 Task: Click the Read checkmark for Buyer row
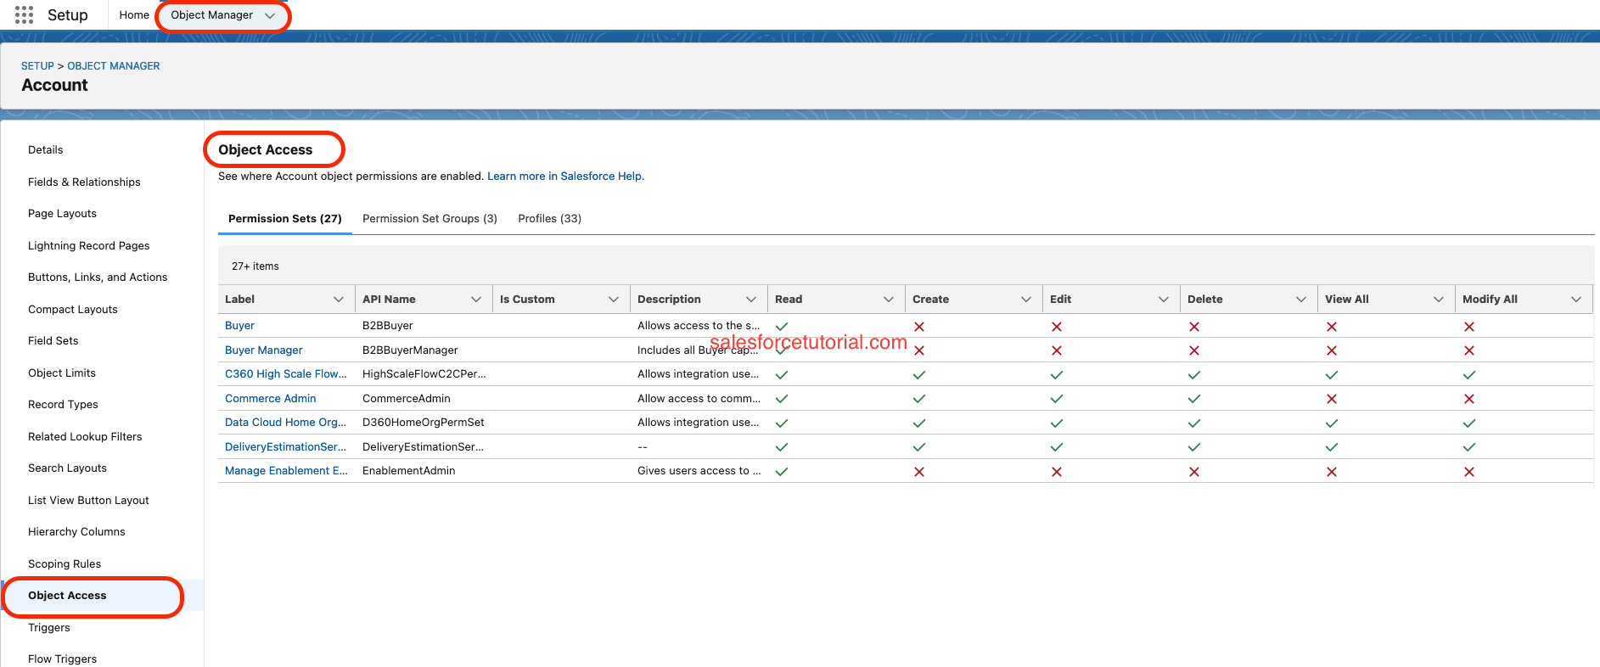[x=782, y=327]
